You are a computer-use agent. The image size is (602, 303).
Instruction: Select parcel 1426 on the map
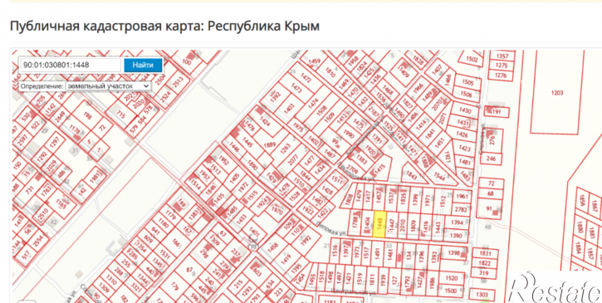tap(462, 134)
